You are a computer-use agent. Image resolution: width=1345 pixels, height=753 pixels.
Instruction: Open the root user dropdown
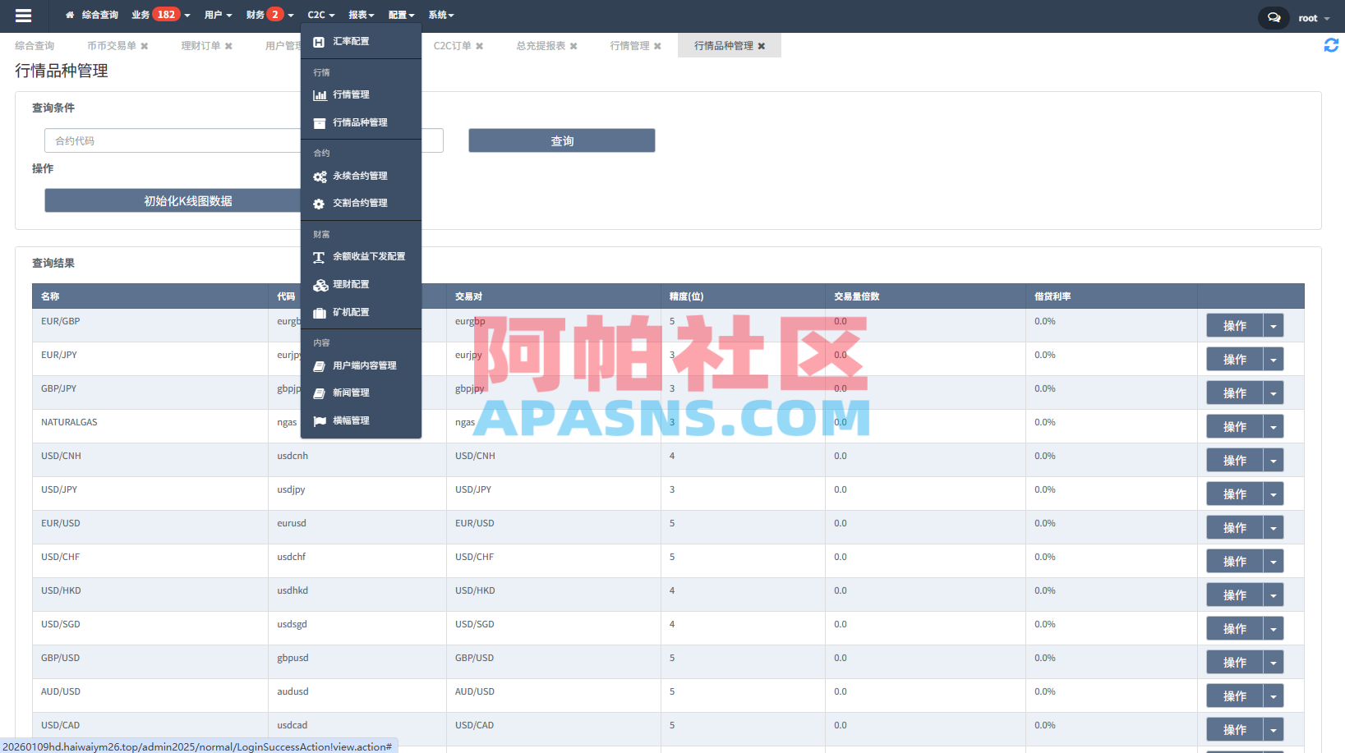coord(1314,18)
